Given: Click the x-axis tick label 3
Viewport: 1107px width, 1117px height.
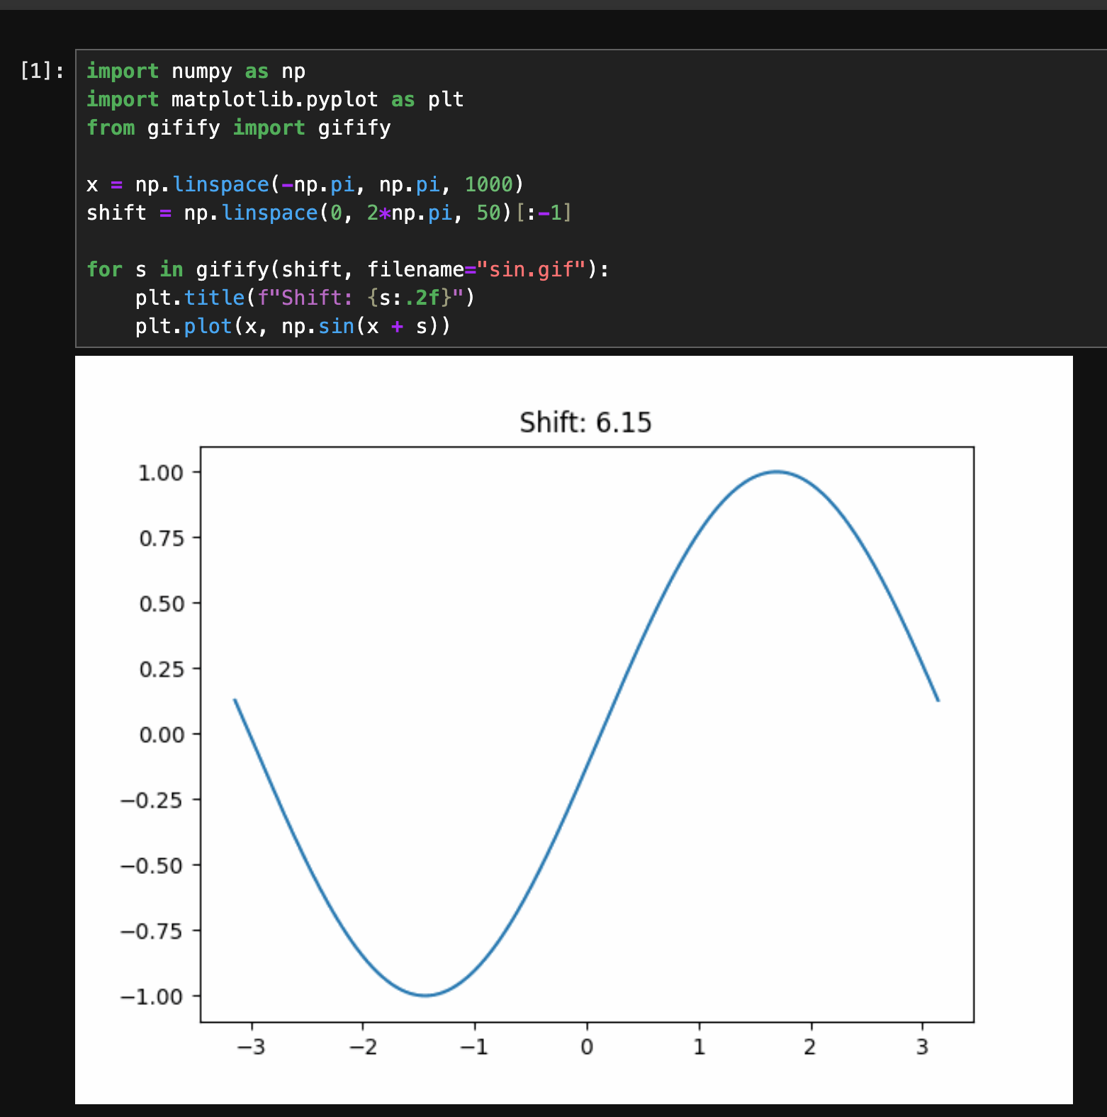Looking at the screenshot, I should [x=922, y=1046].
